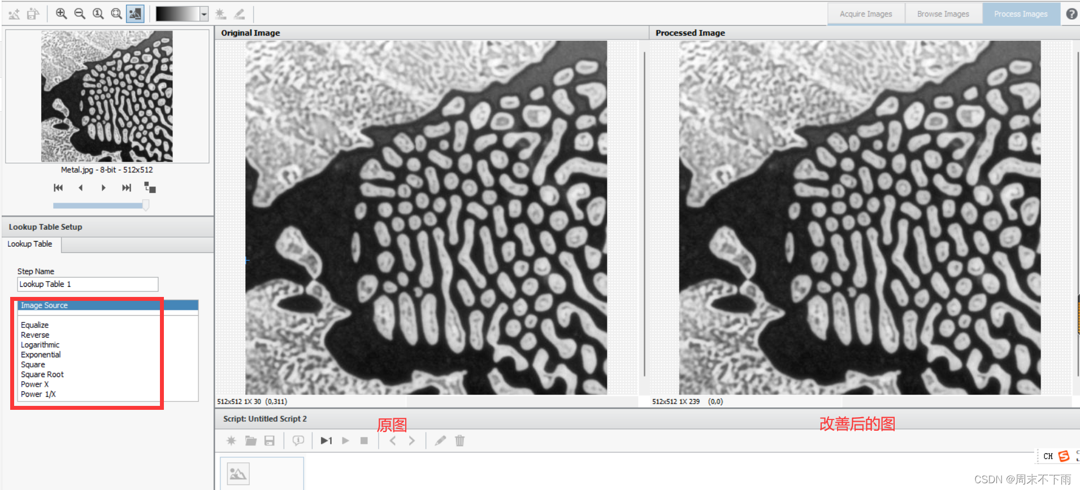This screenshot has height=490, width=1080.
Task: Select the Square lookup option
Action: pos(33,365)
